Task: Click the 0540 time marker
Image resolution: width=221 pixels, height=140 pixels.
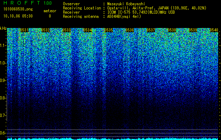Action: point(214,30)
